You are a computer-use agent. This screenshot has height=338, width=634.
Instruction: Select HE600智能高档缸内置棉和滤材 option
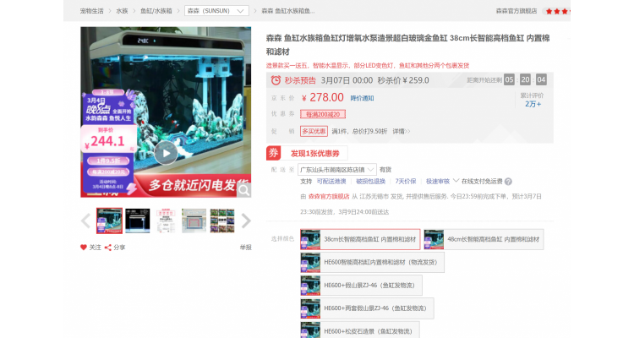pyautogui.click(x=373, y=262)
